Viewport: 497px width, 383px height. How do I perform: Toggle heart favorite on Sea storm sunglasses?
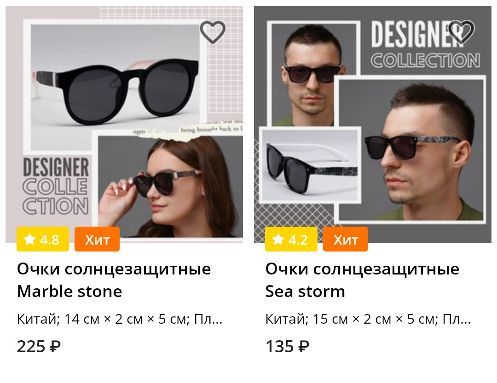[461, 32]
